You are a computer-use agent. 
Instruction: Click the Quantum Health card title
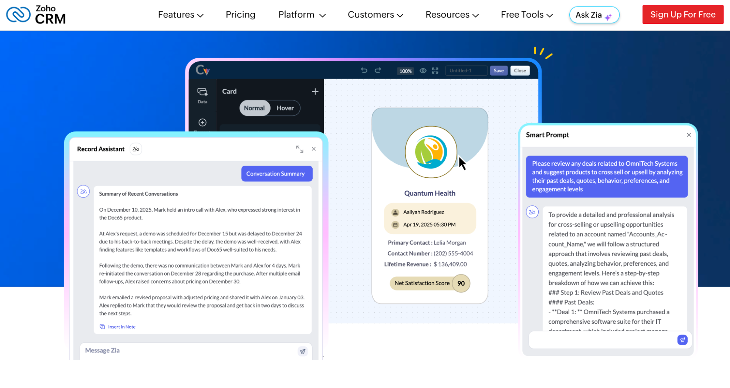click(429, 193)
